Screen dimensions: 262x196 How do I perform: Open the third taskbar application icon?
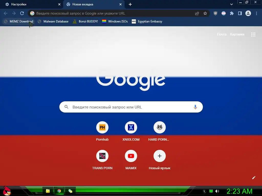70,191
